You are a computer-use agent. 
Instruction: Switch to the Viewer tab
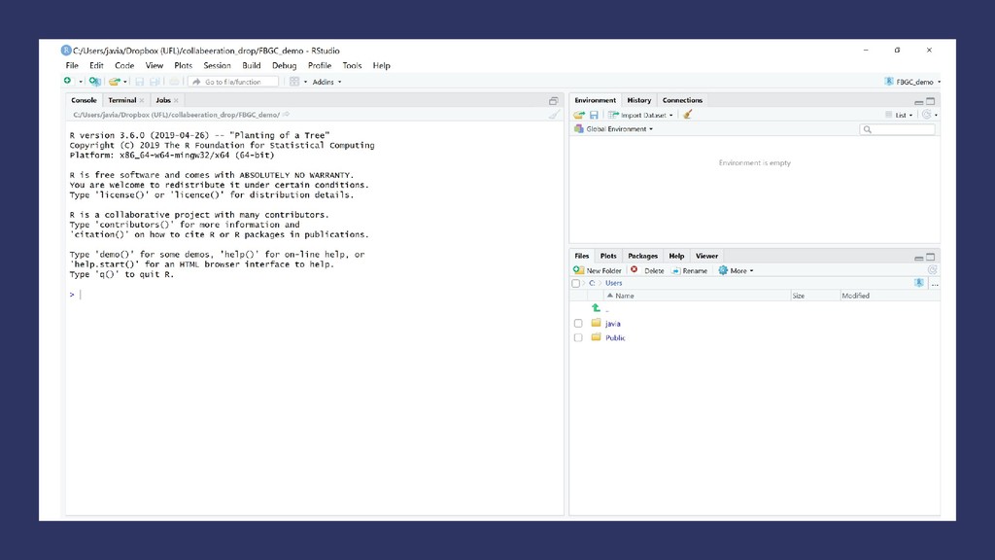(x=706, y=256)
